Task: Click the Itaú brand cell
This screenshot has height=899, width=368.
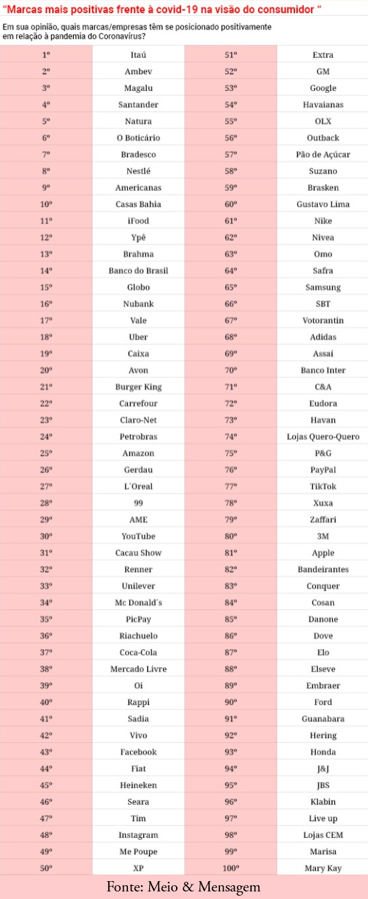Action: click(x=138, y=54)
